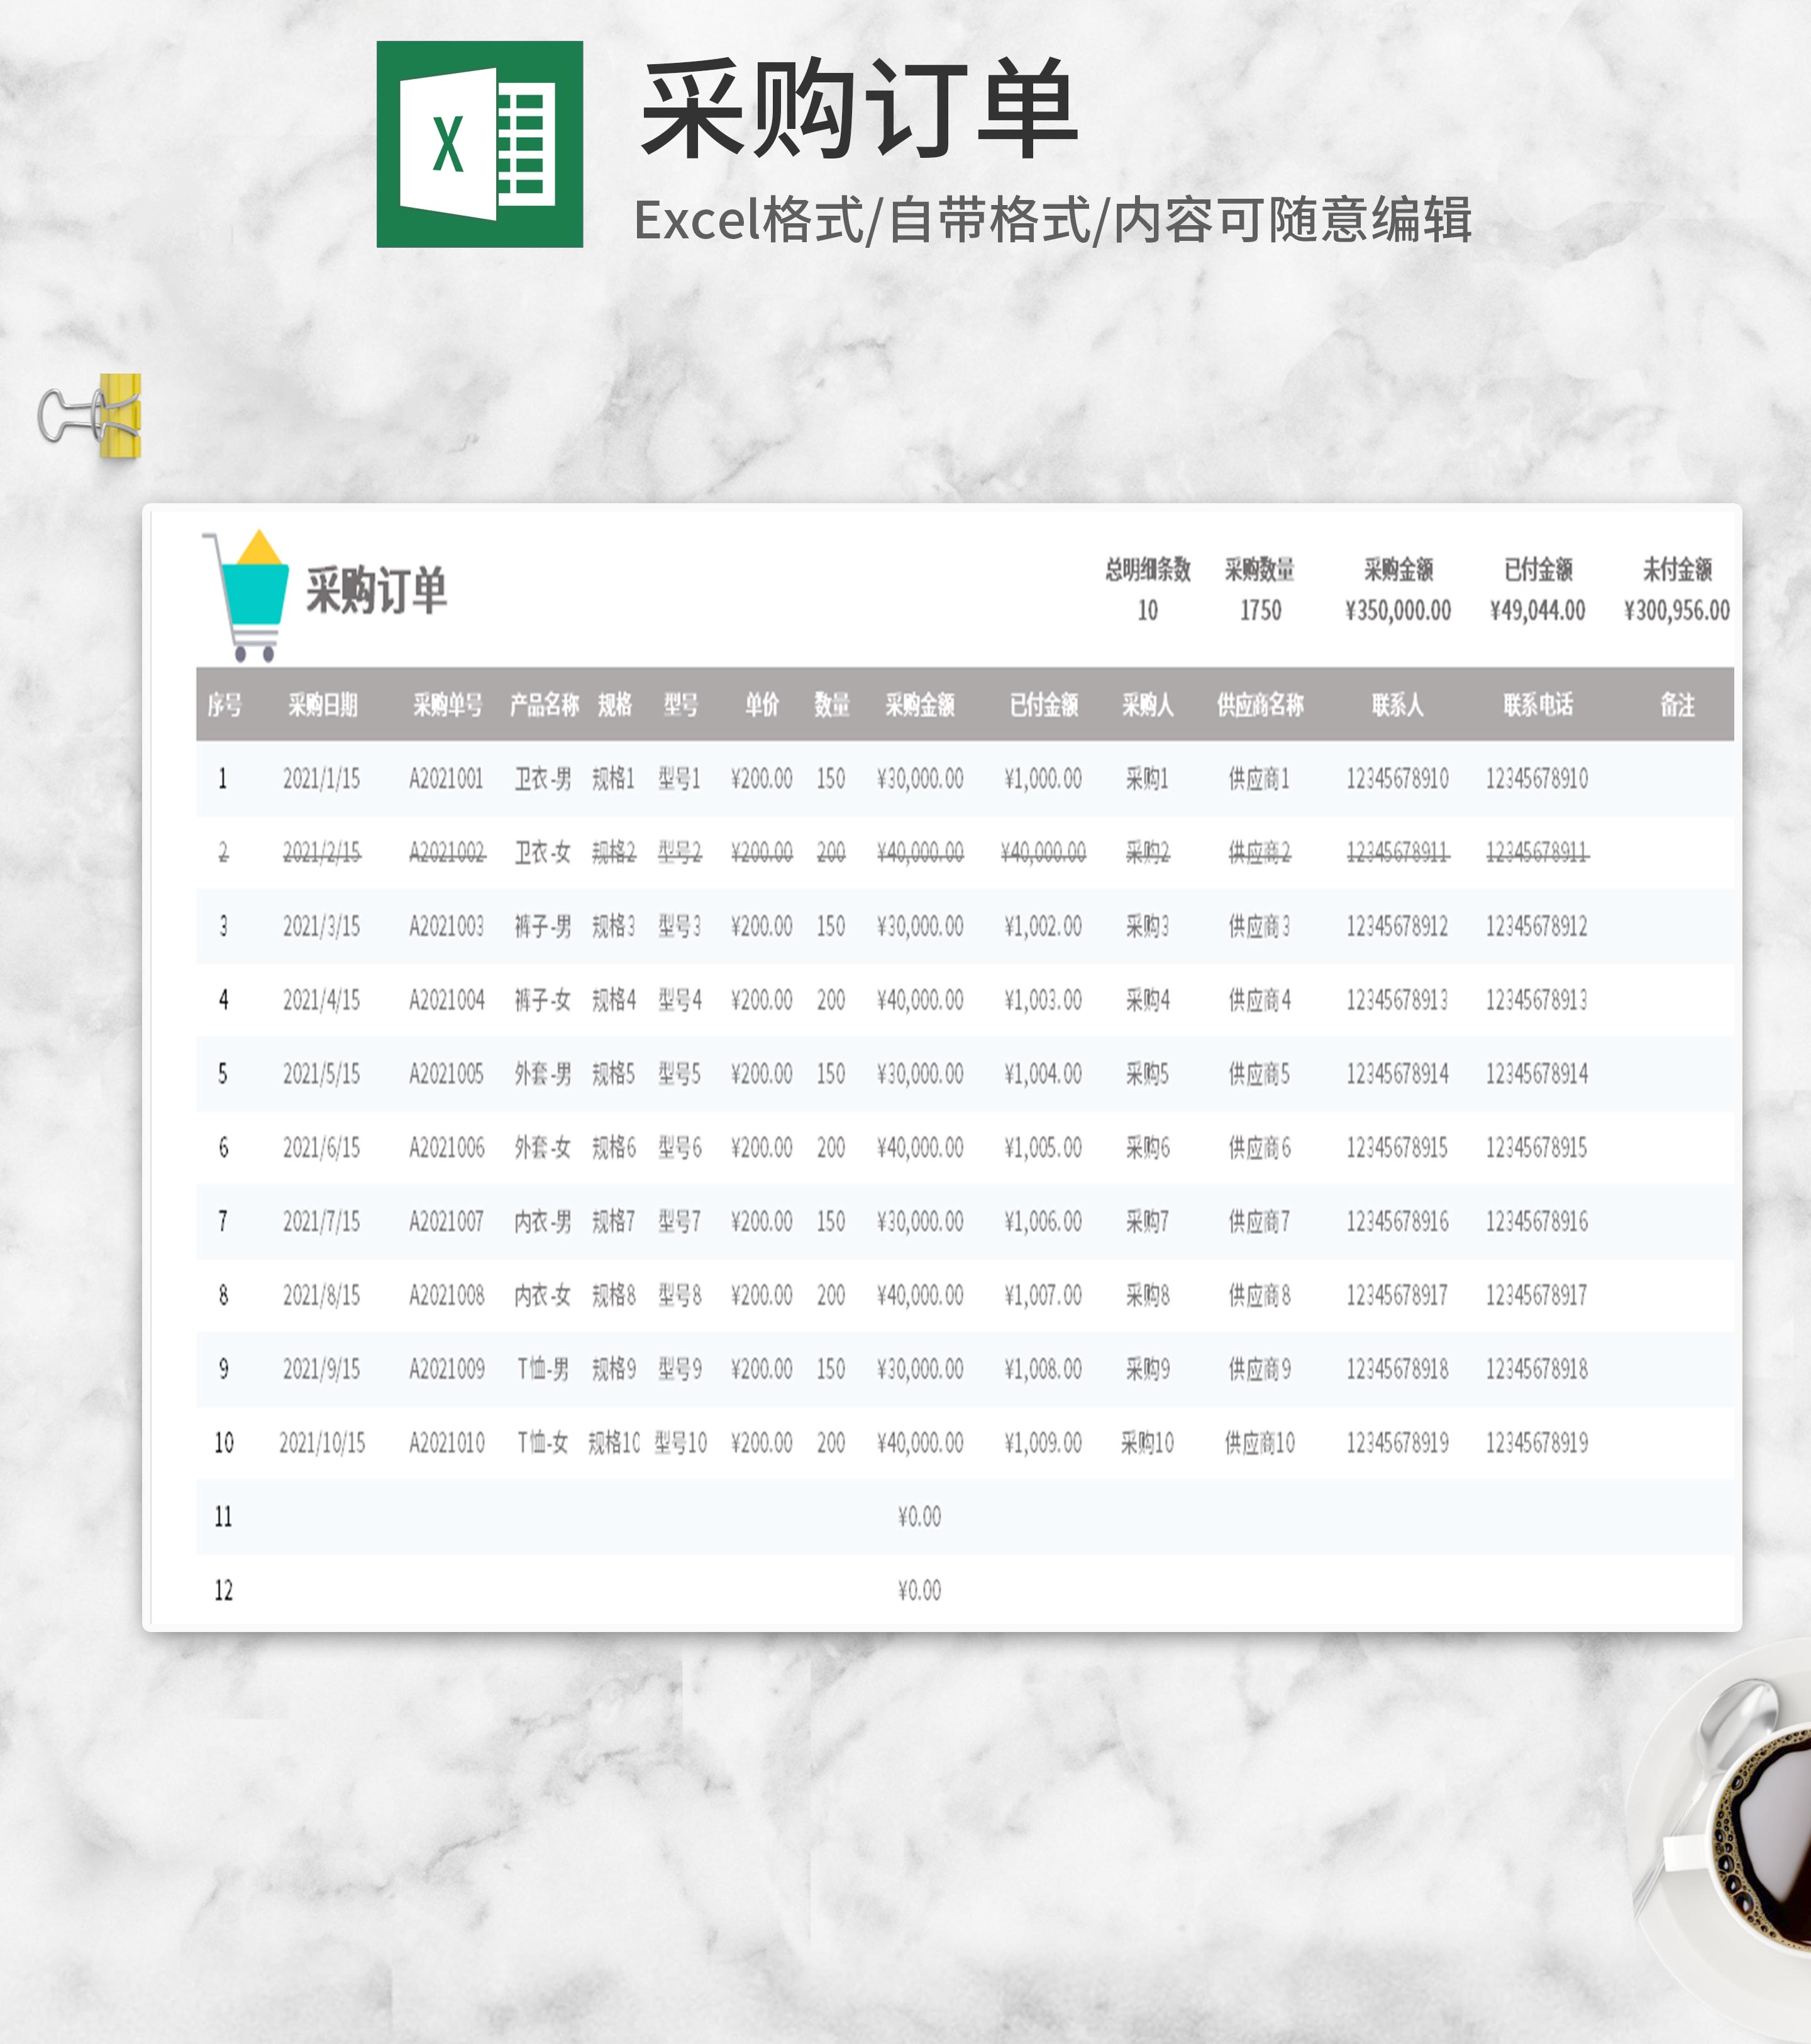Select supplier cell 供应商7
The width and height of the screenshot is (1811, 2044).
[x=1259, y=1221]
